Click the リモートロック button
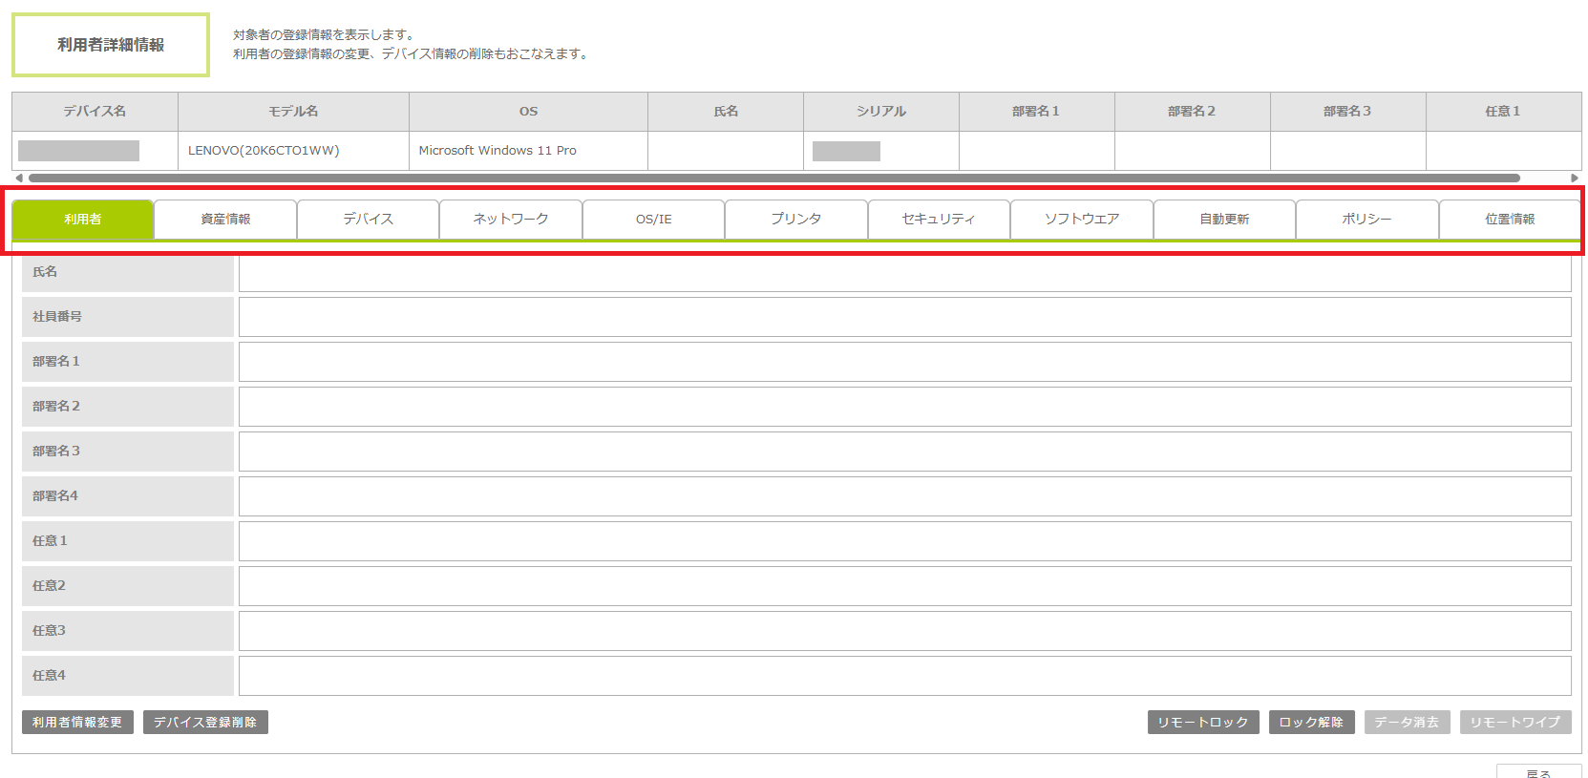Image resolution: width=1588 pixels, height=778 pixels. (1202, 723)
